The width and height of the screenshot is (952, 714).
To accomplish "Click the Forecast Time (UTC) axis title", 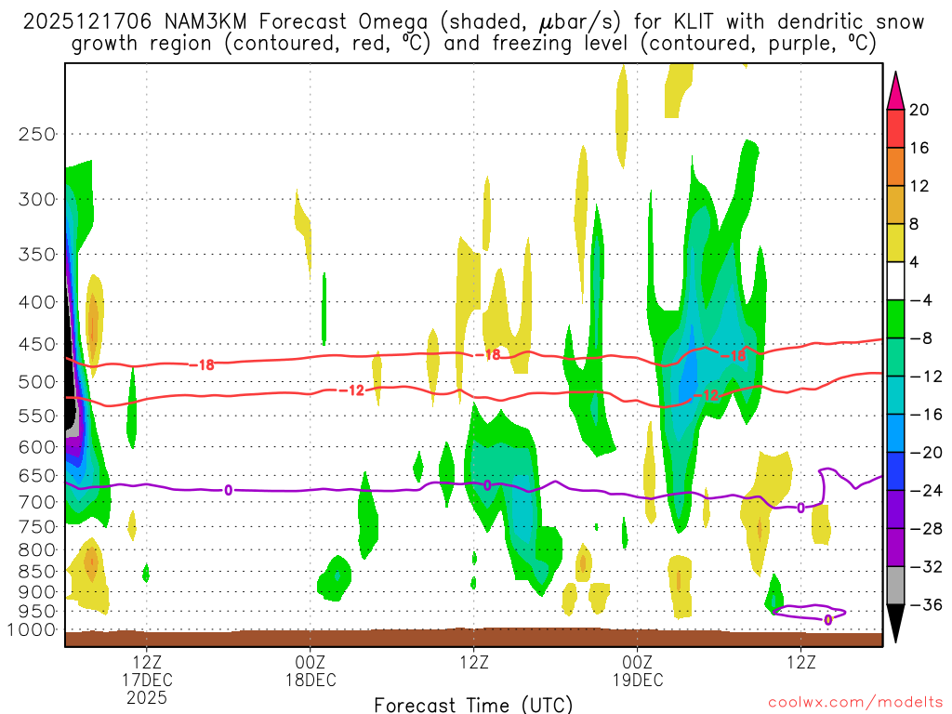I will (473, 705).
